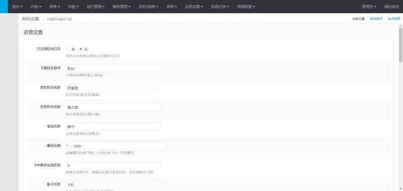Image resolution: width=403 pixels, height=191 pixels.
Task: Focus the 聊币比例 input with 1000
Action: tap(118, 146)
